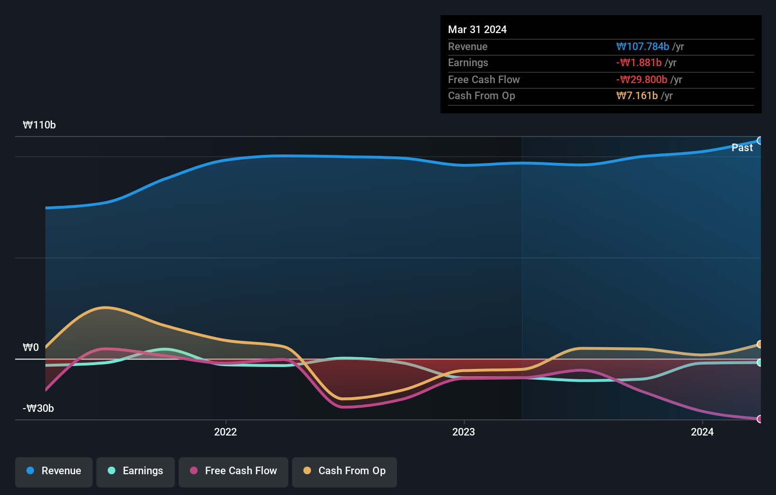This screenshot has width=776, height=495.
Task: Click the ₩7.161b cash from op value
Action: (x=637, y=95)
